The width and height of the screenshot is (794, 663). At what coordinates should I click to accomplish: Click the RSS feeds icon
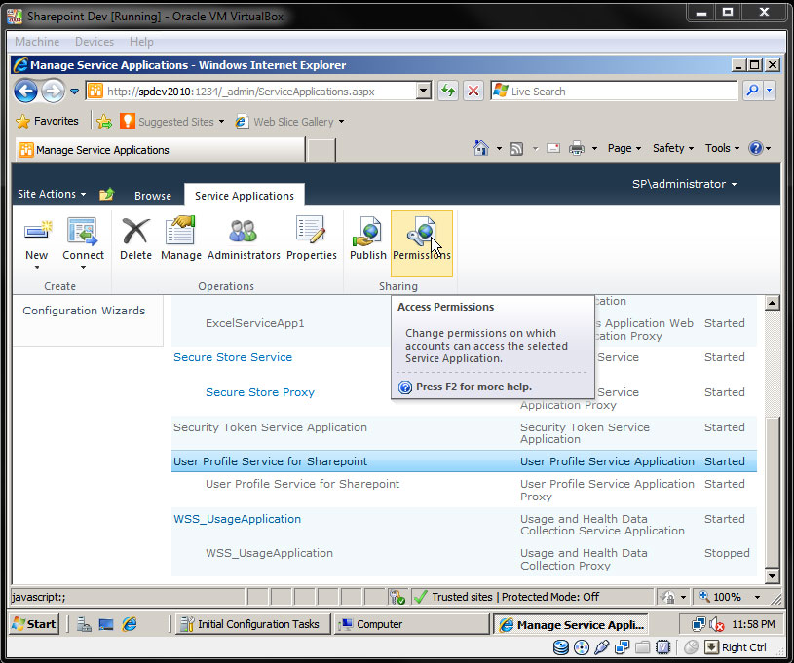[x=516, y=149]
